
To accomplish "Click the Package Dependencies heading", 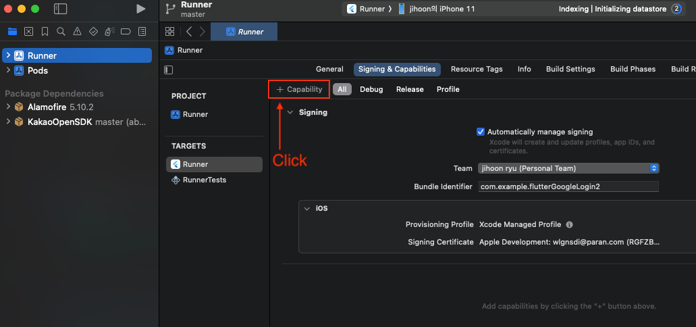I will (54, 93).
